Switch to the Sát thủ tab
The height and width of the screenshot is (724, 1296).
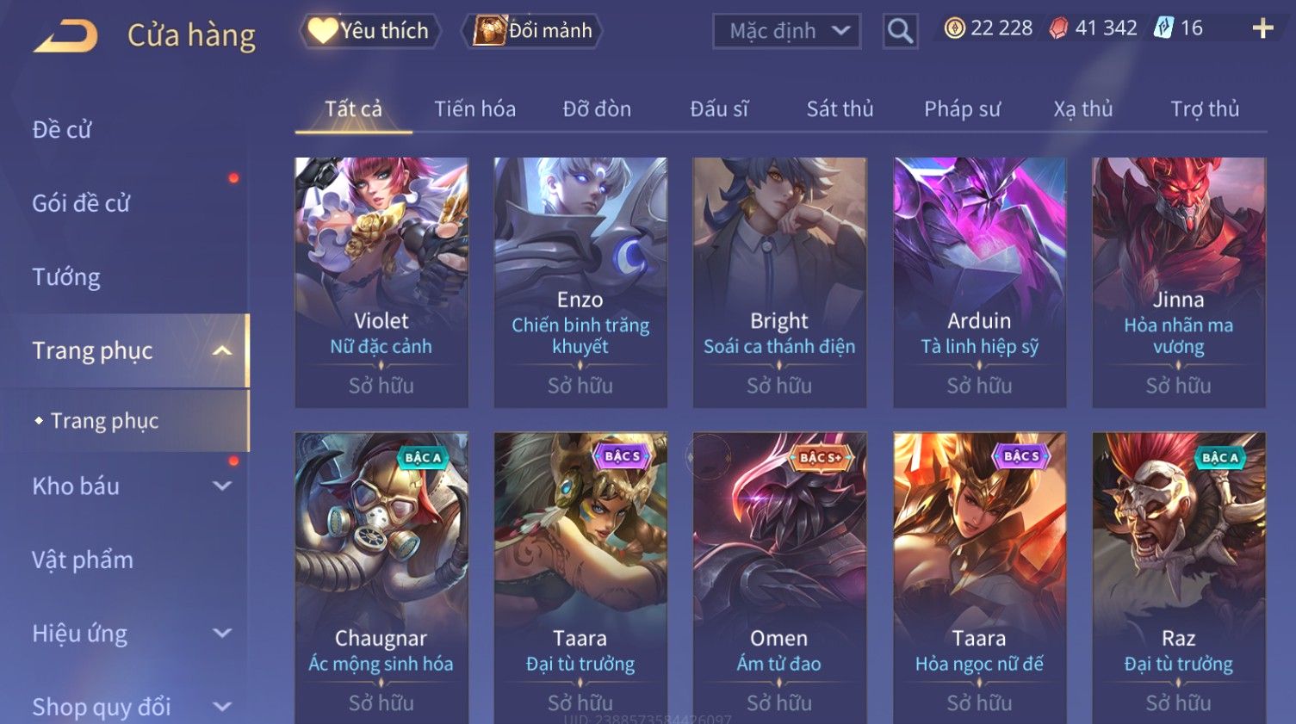pyautogui.click(x=840, y=108)
